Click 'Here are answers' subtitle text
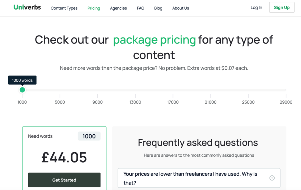The height and width of the screenshot is (190, 301). [x=199, y=155]
